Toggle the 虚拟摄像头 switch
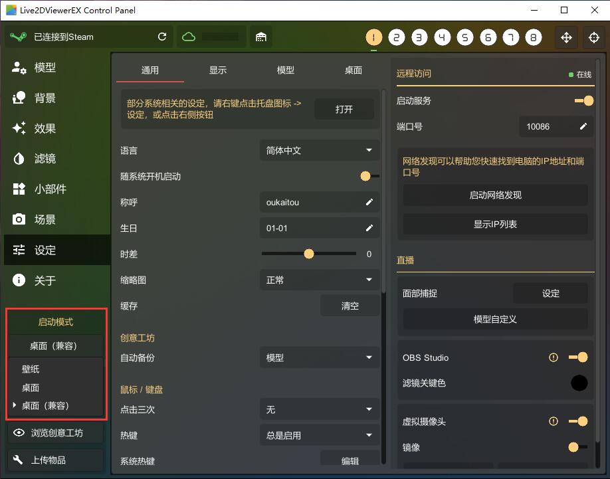 (x=578, y=421)
